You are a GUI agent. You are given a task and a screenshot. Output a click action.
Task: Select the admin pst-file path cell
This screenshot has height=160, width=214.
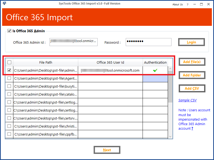[45, 70]
